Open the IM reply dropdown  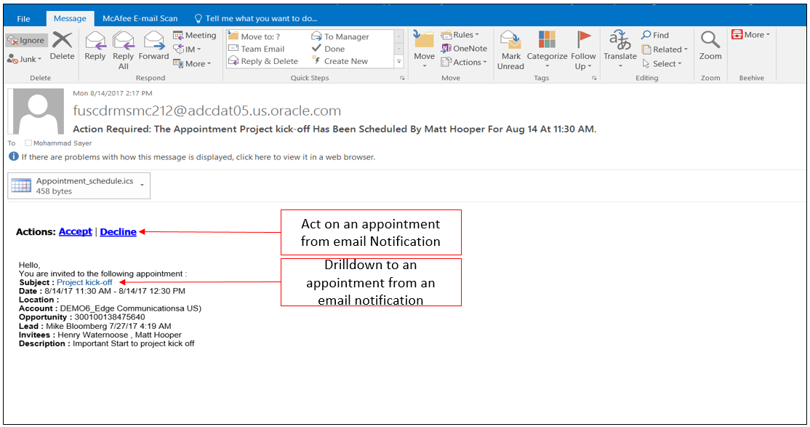point(187,49)
